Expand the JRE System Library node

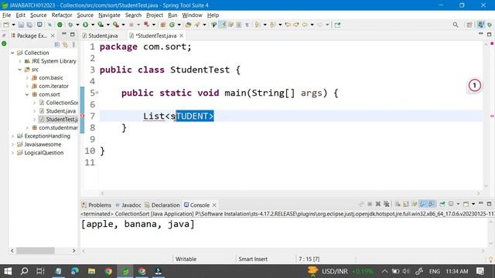point(19,61)
